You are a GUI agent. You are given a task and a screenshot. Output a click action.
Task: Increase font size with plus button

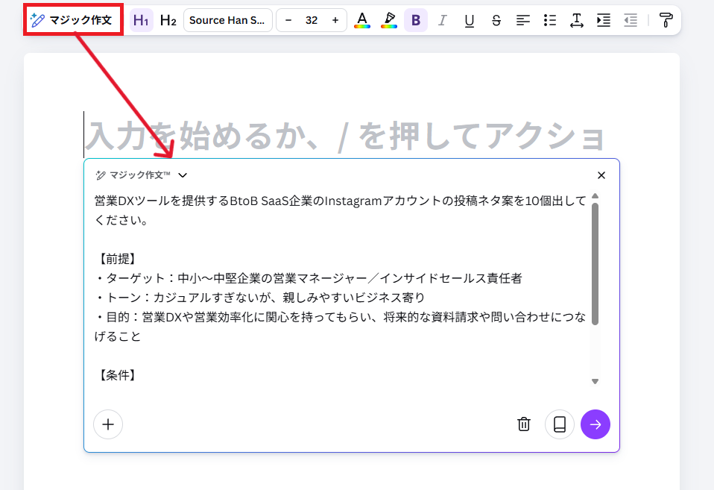pos(335,20)
